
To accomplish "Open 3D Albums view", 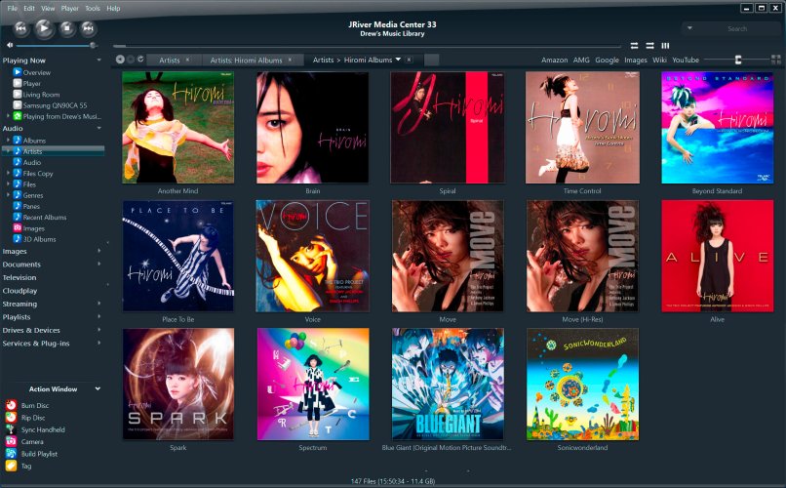I will coord(39,239).
